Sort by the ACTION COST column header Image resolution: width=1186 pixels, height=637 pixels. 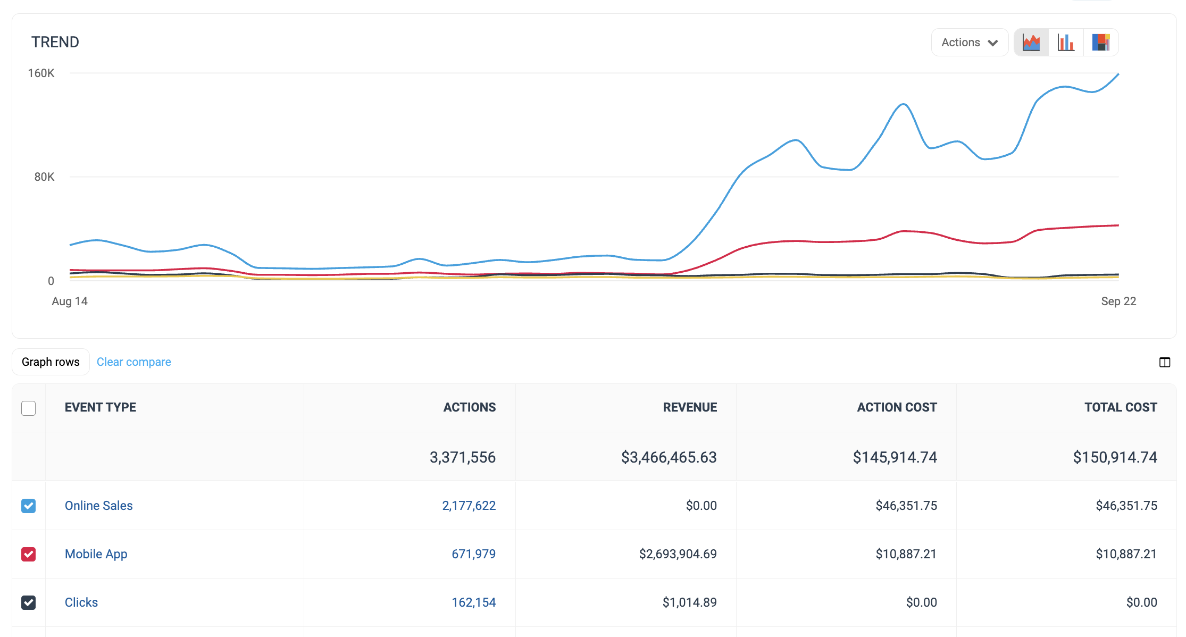897,407
